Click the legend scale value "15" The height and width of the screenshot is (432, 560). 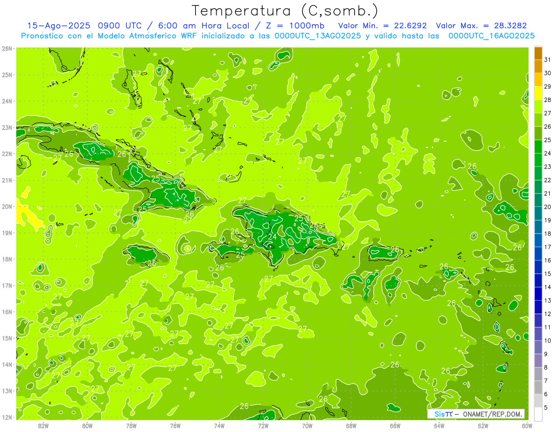coord(548,274)
